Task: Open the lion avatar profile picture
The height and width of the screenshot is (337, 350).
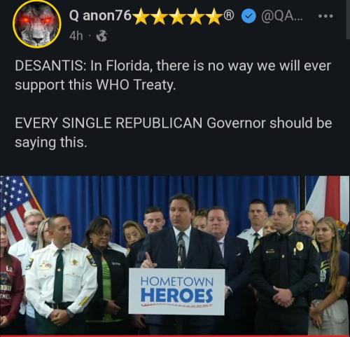Action: pos(37,25)
